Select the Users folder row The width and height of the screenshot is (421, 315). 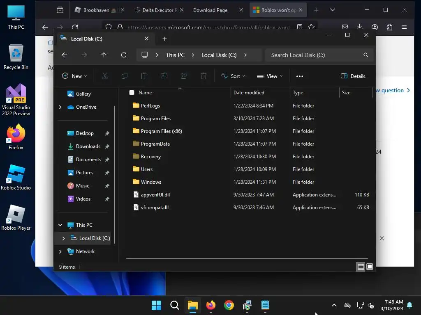click(x=249, y=169)
